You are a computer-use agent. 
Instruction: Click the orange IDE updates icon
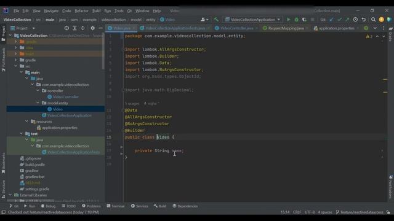click(382, 20)
